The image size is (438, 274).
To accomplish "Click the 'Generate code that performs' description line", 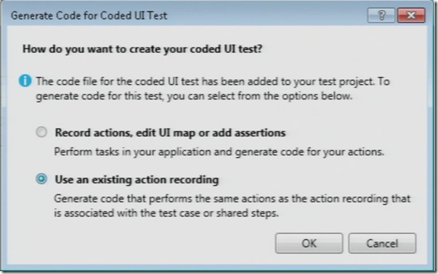I will [x=232, y=199].
